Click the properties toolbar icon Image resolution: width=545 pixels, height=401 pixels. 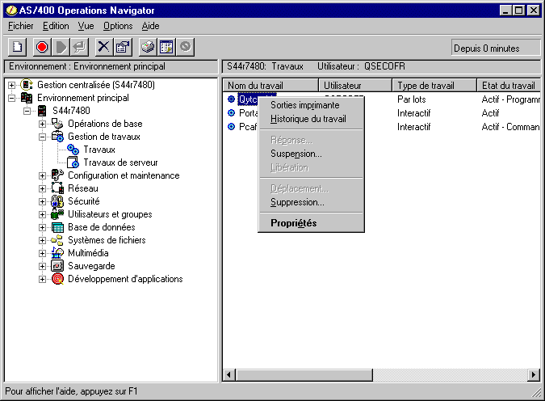(x=123, y=47)
